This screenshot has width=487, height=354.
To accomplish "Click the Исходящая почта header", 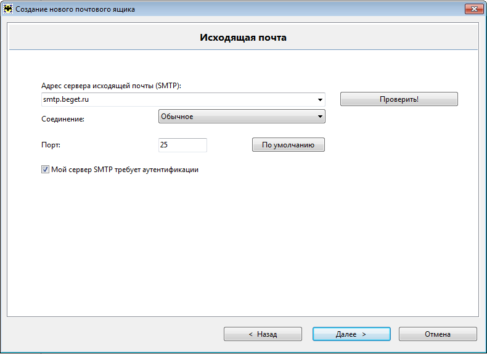I will [243, 38].
